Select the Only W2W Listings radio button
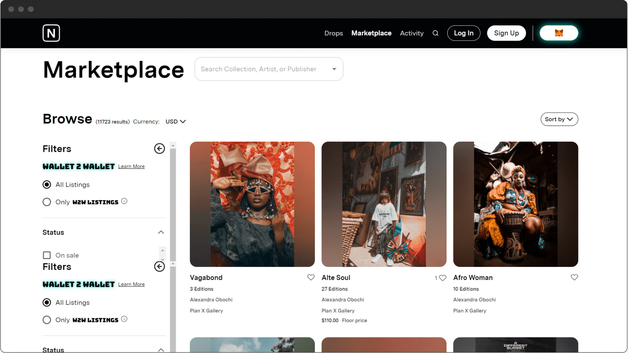This screenshot has width=628, height=353. (x=47, y=202)
